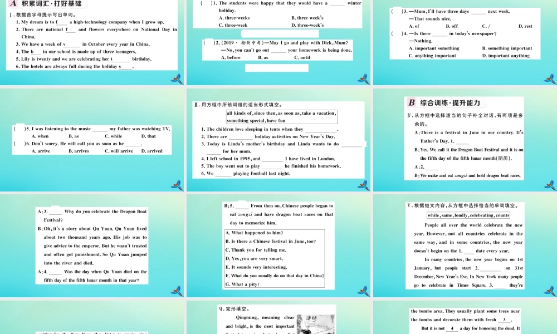The height and width of the screenshot is (334, 557).
Task: Click the heading '综合训练·提升能力'
Action: (449, 103)
